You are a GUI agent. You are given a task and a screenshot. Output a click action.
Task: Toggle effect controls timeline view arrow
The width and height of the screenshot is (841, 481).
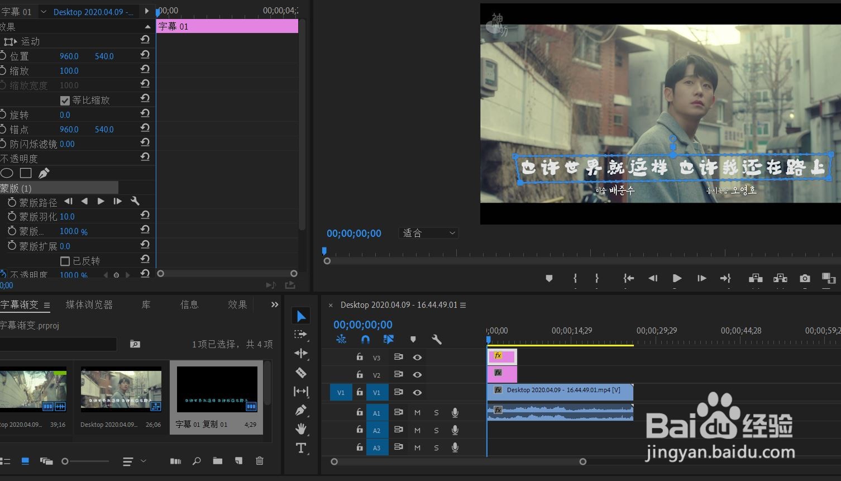[147, 11]
